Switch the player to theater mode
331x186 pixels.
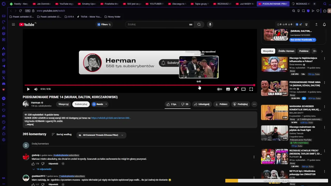point(243,89)
